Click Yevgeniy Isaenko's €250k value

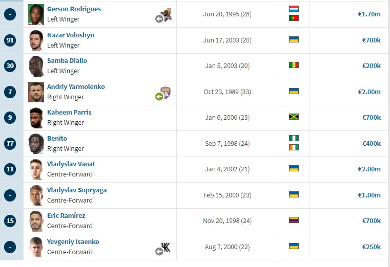pos(372,247)
